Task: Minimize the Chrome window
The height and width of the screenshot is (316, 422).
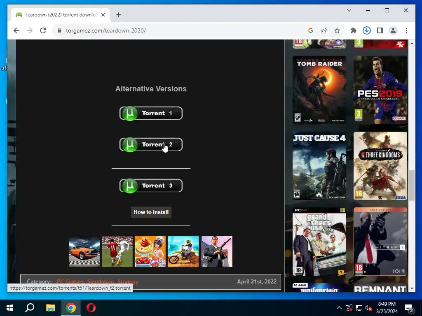Action: point(368,10)
